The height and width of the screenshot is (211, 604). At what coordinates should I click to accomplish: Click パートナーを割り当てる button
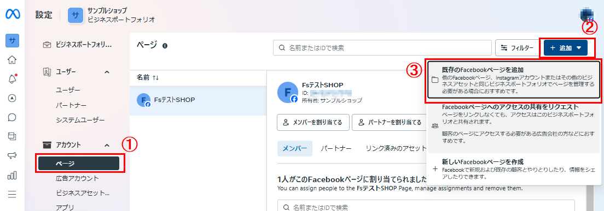[389, 122]
